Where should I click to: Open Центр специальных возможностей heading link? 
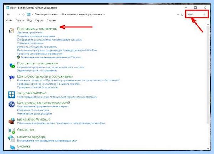(x=44, y=103)
